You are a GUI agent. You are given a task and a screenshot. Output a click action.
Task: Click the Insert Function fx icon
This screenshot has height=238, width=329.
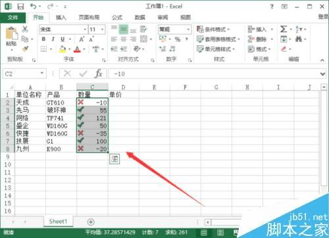tap(99, 74)
